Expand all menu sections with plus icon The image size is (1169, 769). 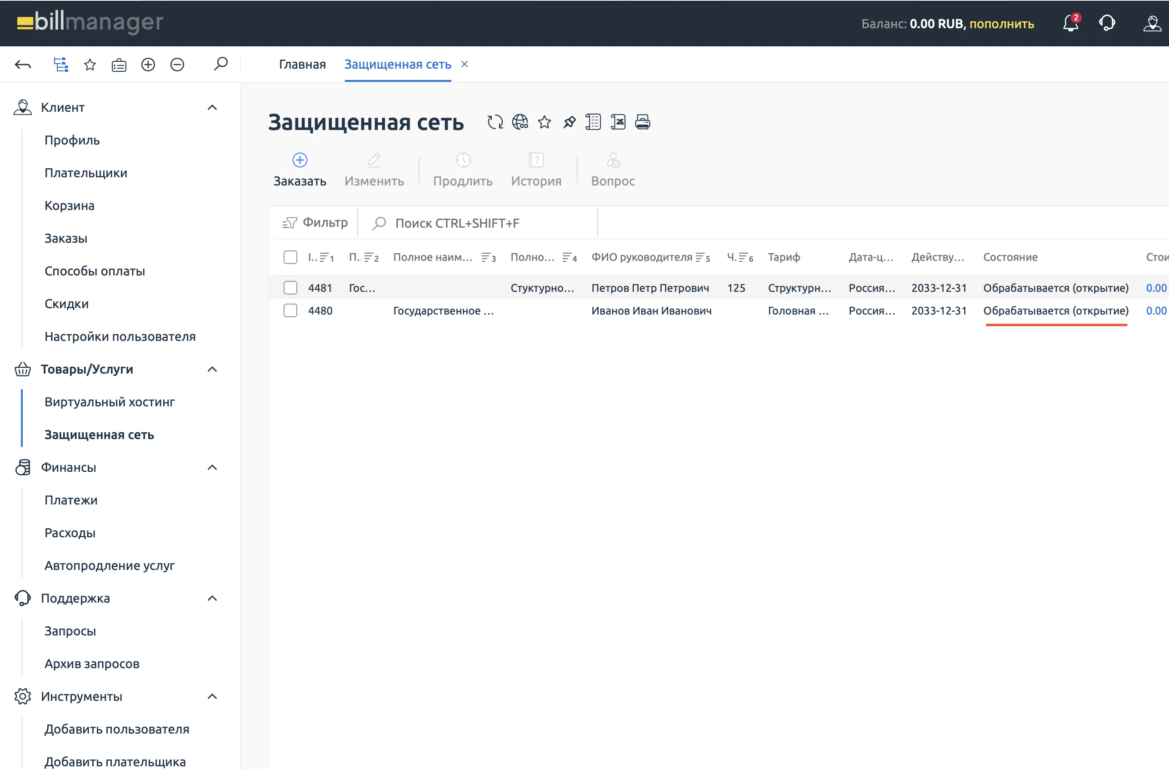coord(148,65)
